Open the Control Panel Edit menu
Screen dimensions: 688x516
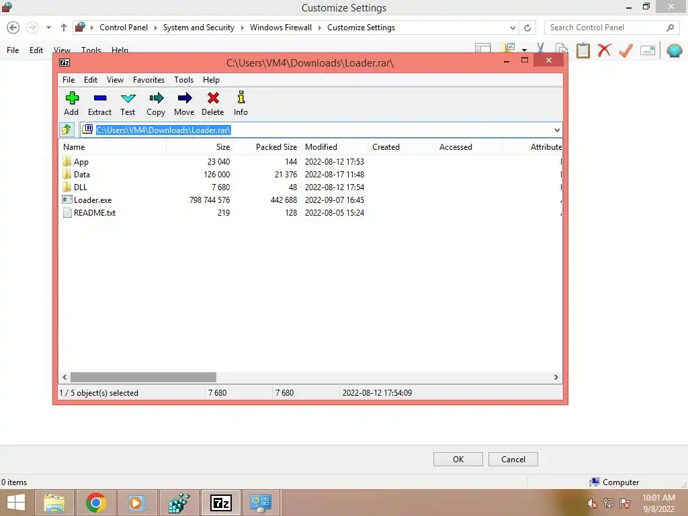point(36,50)
